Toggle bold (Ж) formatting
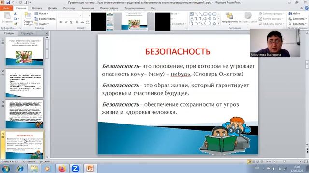Viewport: 309px width, 173px height. [x=61, y=22]
